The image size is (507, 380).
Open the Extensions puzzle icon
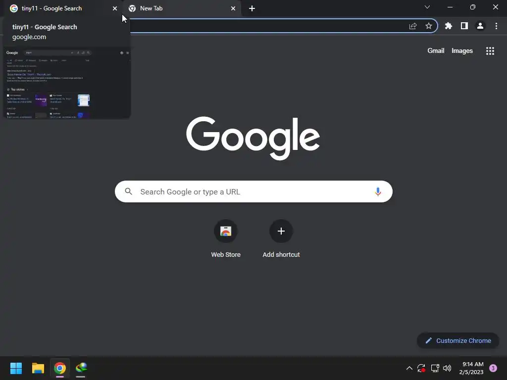pyautogui.click(x=449, y=26)
